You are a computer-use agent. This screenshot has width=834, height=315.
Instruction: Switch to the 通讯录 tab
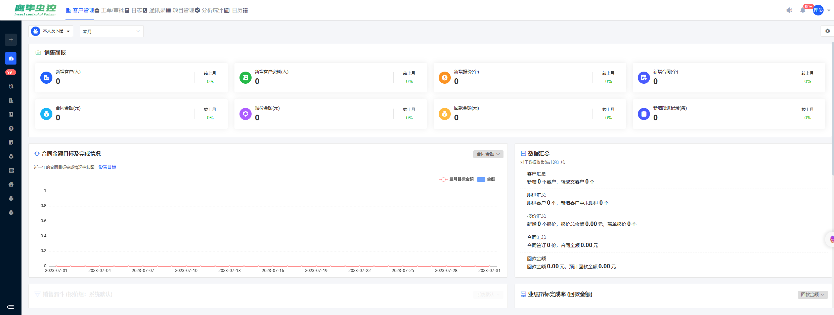pyautogui.click(x=154, y=10)
